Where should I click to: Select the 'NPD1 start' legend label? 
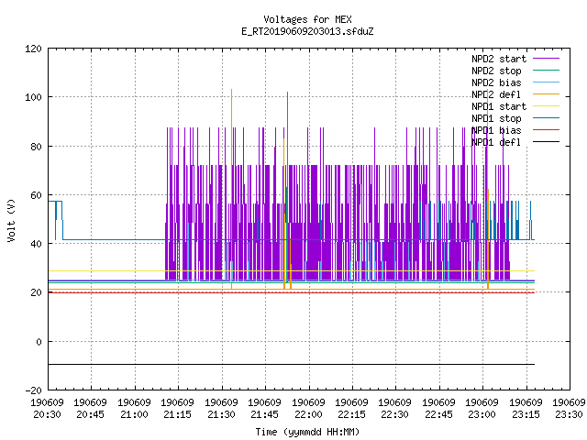pyautogui.click(x=499, y=106)
